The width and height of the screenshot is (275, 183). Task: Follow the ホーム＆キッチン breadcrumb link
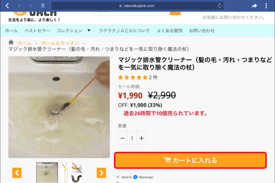(x=60, y=43)
